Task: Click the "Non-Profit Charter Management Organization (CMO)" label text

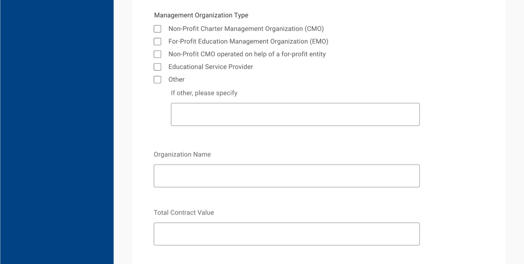Action: pos(246,29)
